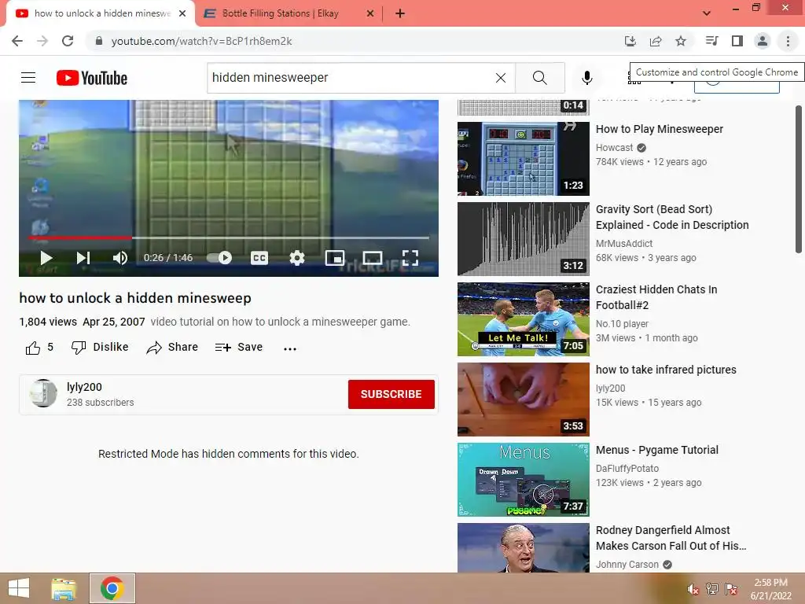Open Gravity Sort video title

pyautogui.click(x=672, y=217)
